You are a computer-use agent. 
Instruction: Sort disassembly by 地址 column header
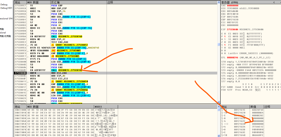(x=20, y=2)
